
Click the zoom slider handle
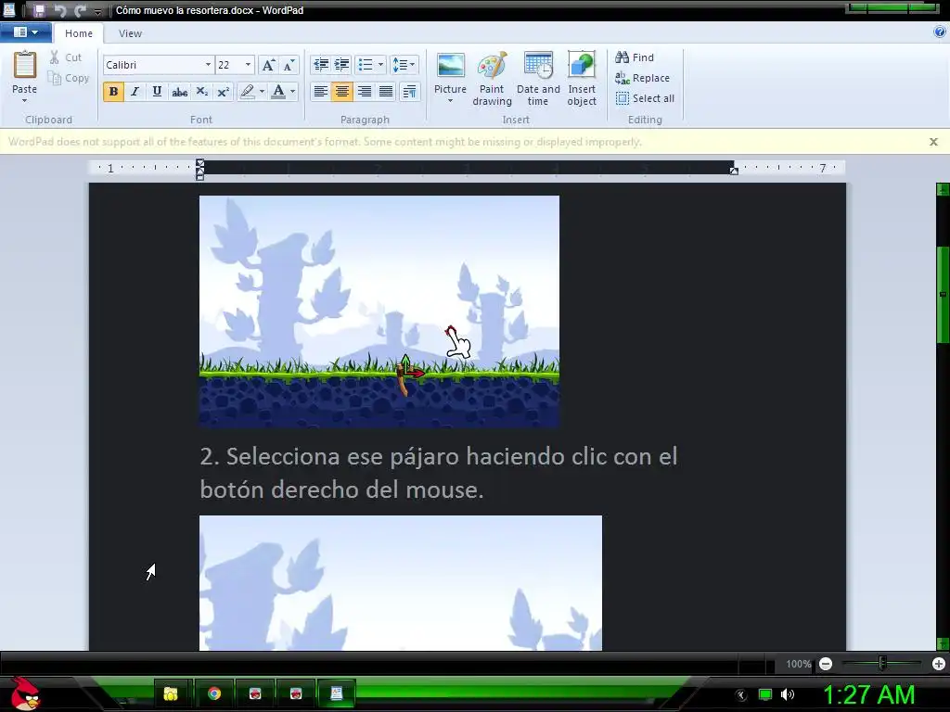pos(882,664)
